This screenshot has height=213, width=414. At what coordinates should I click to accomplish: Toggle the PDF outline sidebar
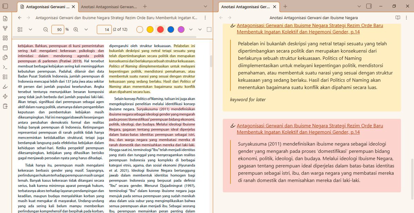pyautogui.click(x=20, y=30)
